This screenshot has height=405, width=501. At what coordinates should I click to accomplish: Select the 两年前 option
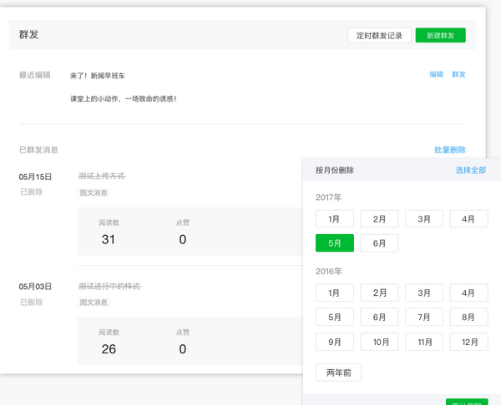[x=338, y=372]
